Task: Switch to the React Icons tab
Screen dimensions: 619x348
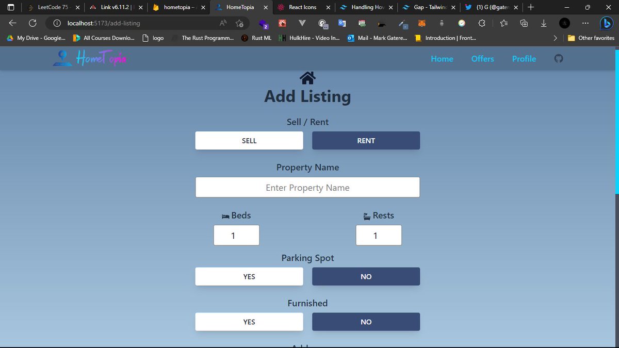Action: [304, 8]
